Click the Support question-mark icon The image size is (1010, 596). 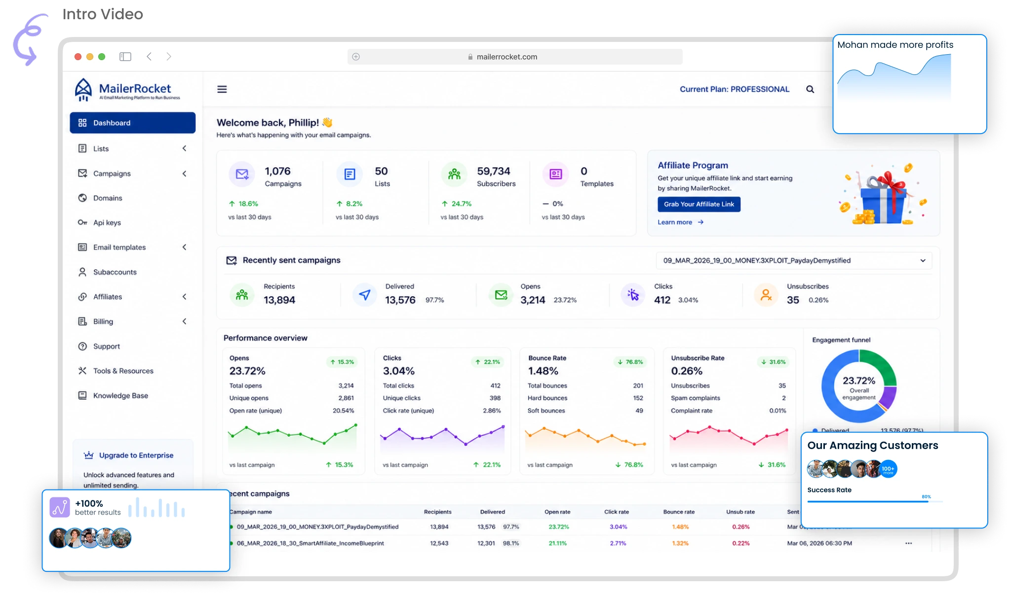[x=82, y=346]
